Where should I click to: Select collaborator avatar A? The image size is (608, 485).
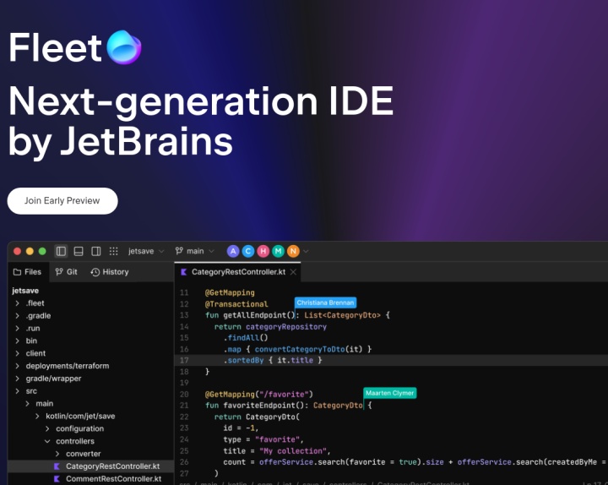233,252
